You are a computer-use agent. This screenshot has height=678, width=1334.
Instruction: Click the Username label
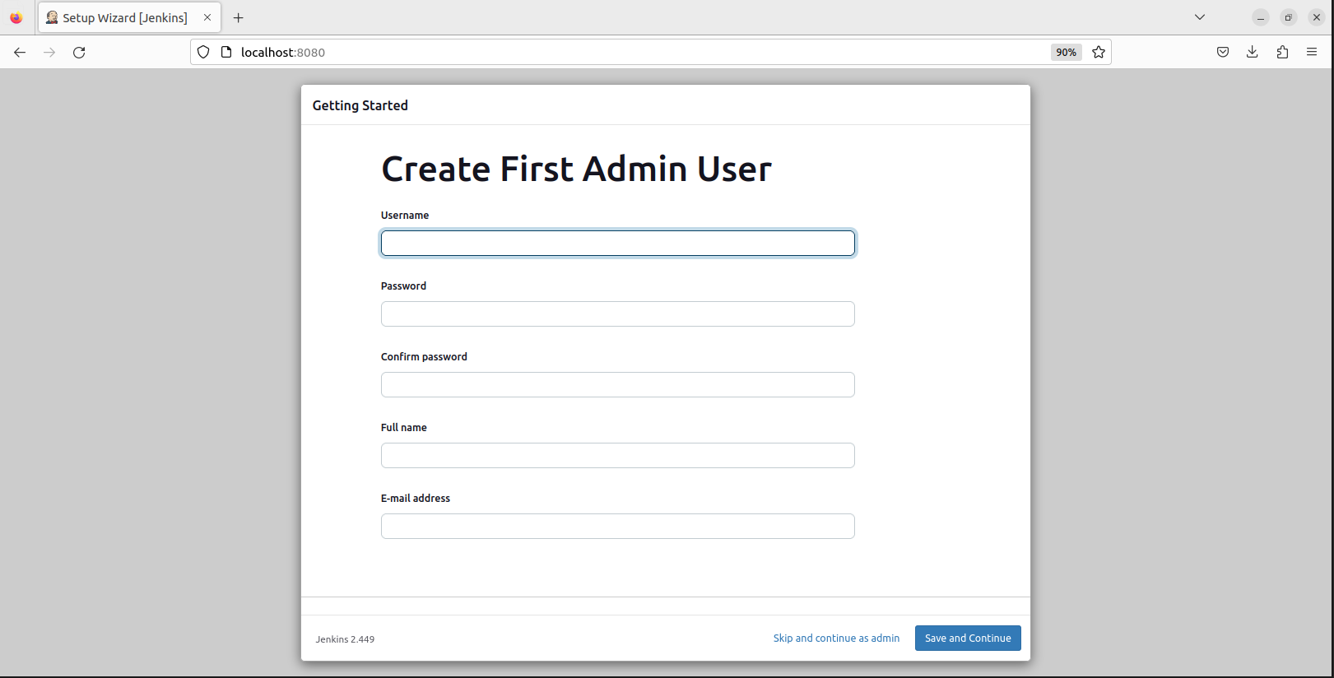click(x=405, y=216)
